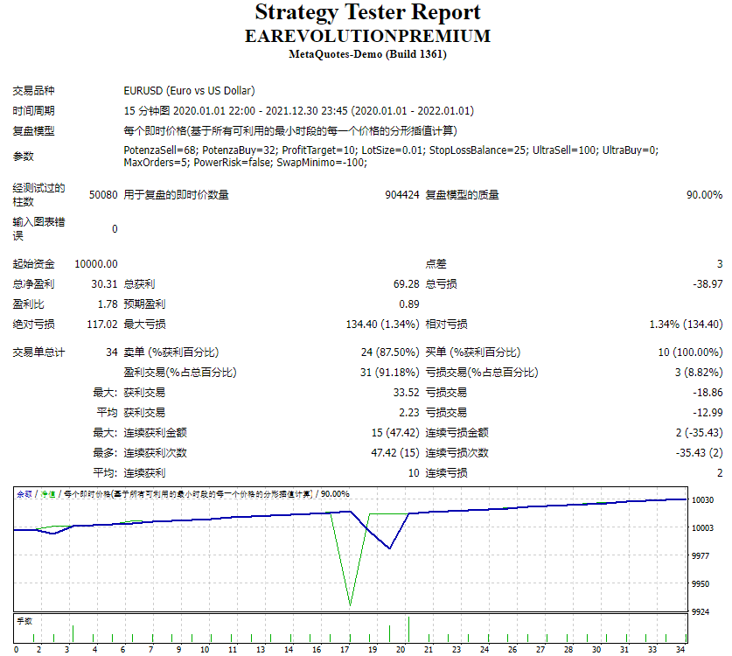
Task: Click average profit trade 2.23
Action: (409, 412)
